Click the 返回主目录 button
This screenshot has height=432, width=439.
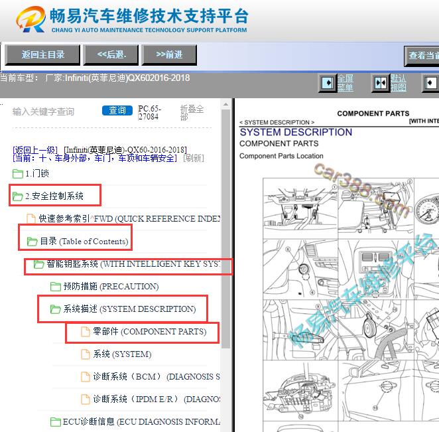(x=42, y=54)
